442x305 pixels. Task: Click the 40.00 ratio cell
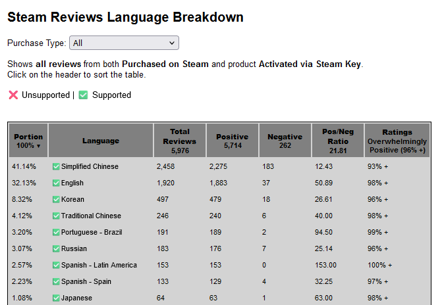[323, 216]
